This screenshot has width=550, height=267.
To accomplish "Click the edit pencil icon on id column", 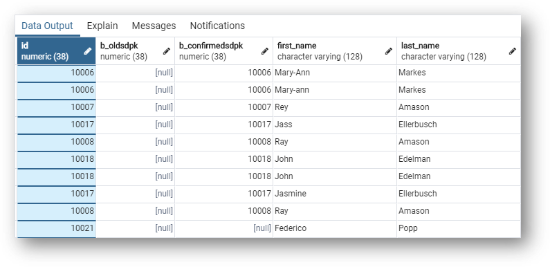I will (88, 51).
